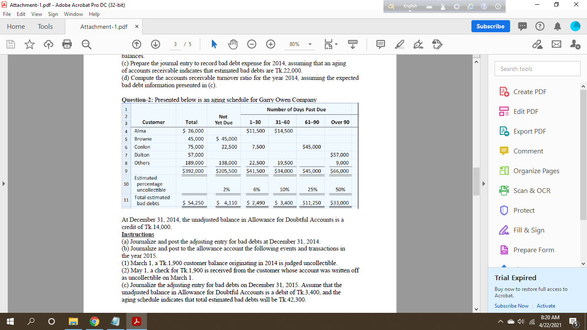Click the Subscribe Now link

tap(511, 306)
